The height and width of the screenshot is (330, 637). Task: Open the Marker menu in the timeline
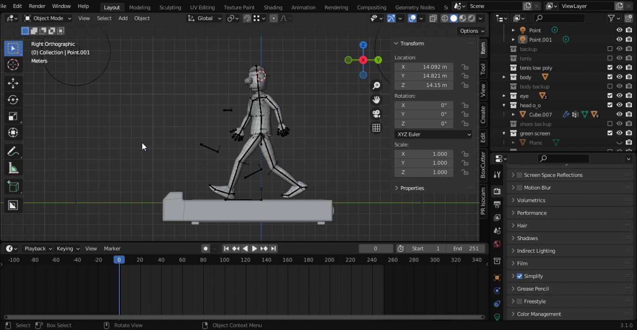(112, 248)
